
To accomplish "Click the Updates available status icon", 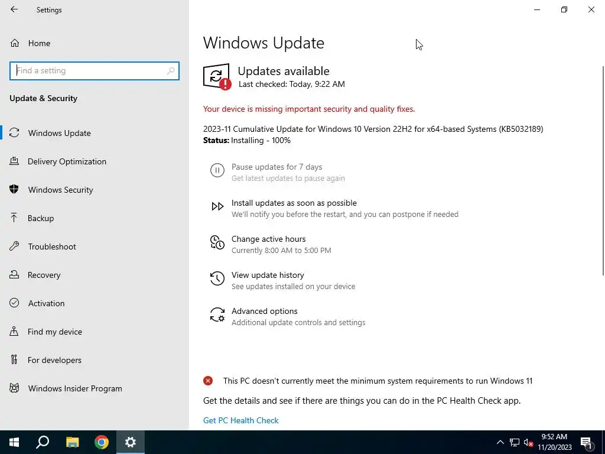I will point(217,76).
